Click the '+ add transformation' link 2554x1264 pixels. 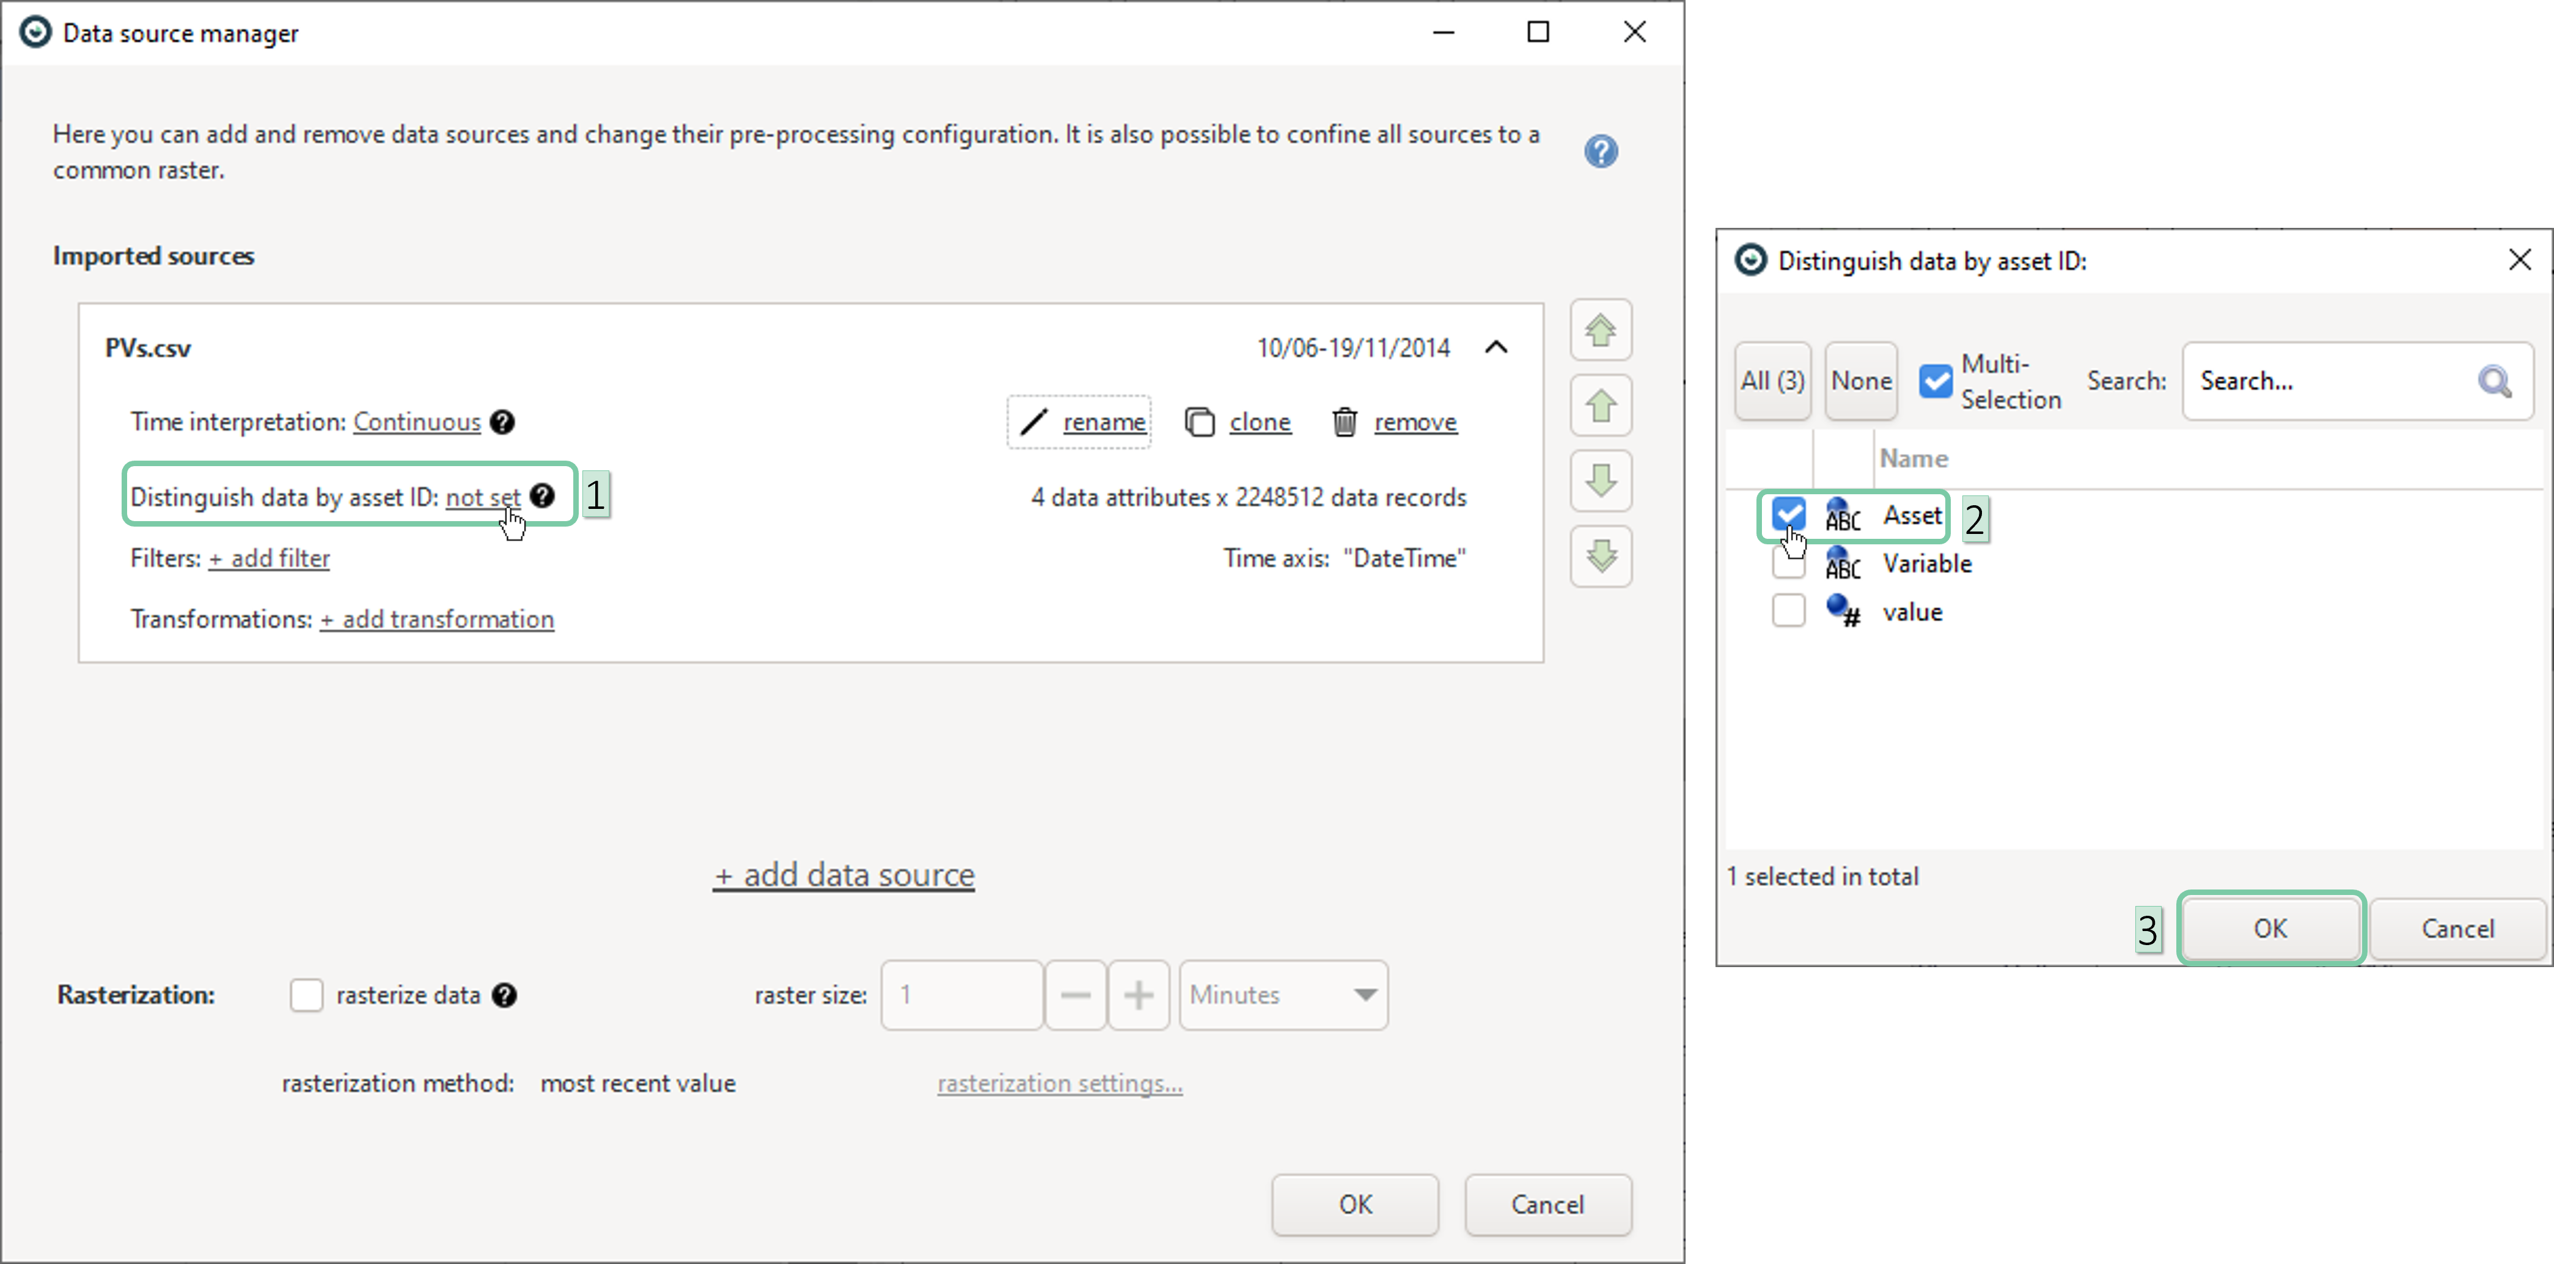pyautogui.click(x=436, y=619)
